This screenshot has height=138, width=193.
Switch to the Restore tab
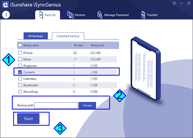tap(76, 15)
